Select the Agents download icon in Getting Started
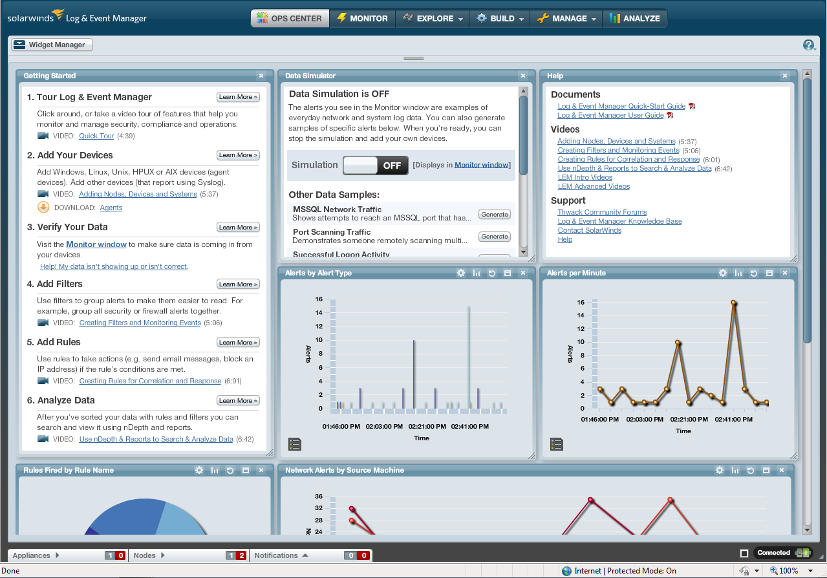The width and height of the screenshot is (827, 578). tap(43, 208)
